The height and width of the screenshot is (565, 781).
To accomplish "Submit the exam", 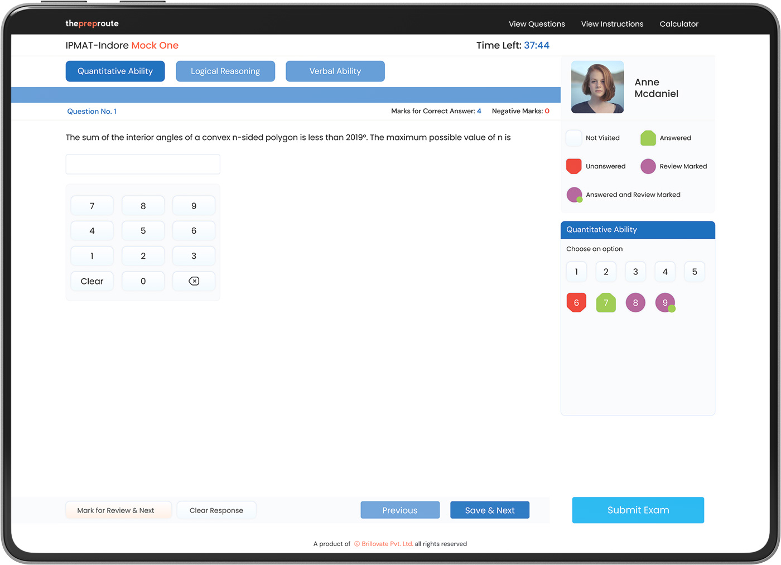I will click(x=638, y=510).
